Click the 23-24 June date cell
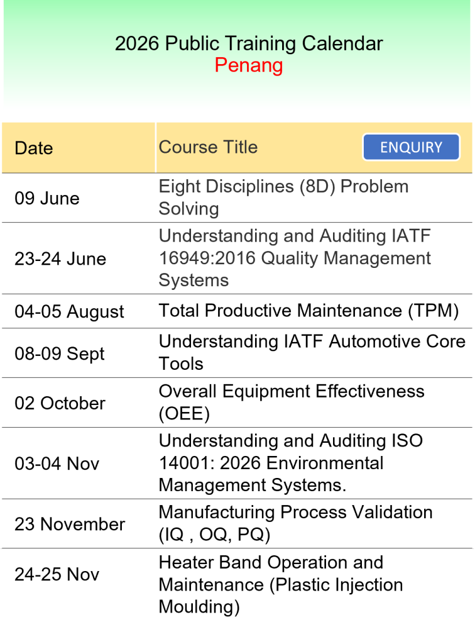Image resolution: width=475 pixels, height=644 pixels. 60,258
